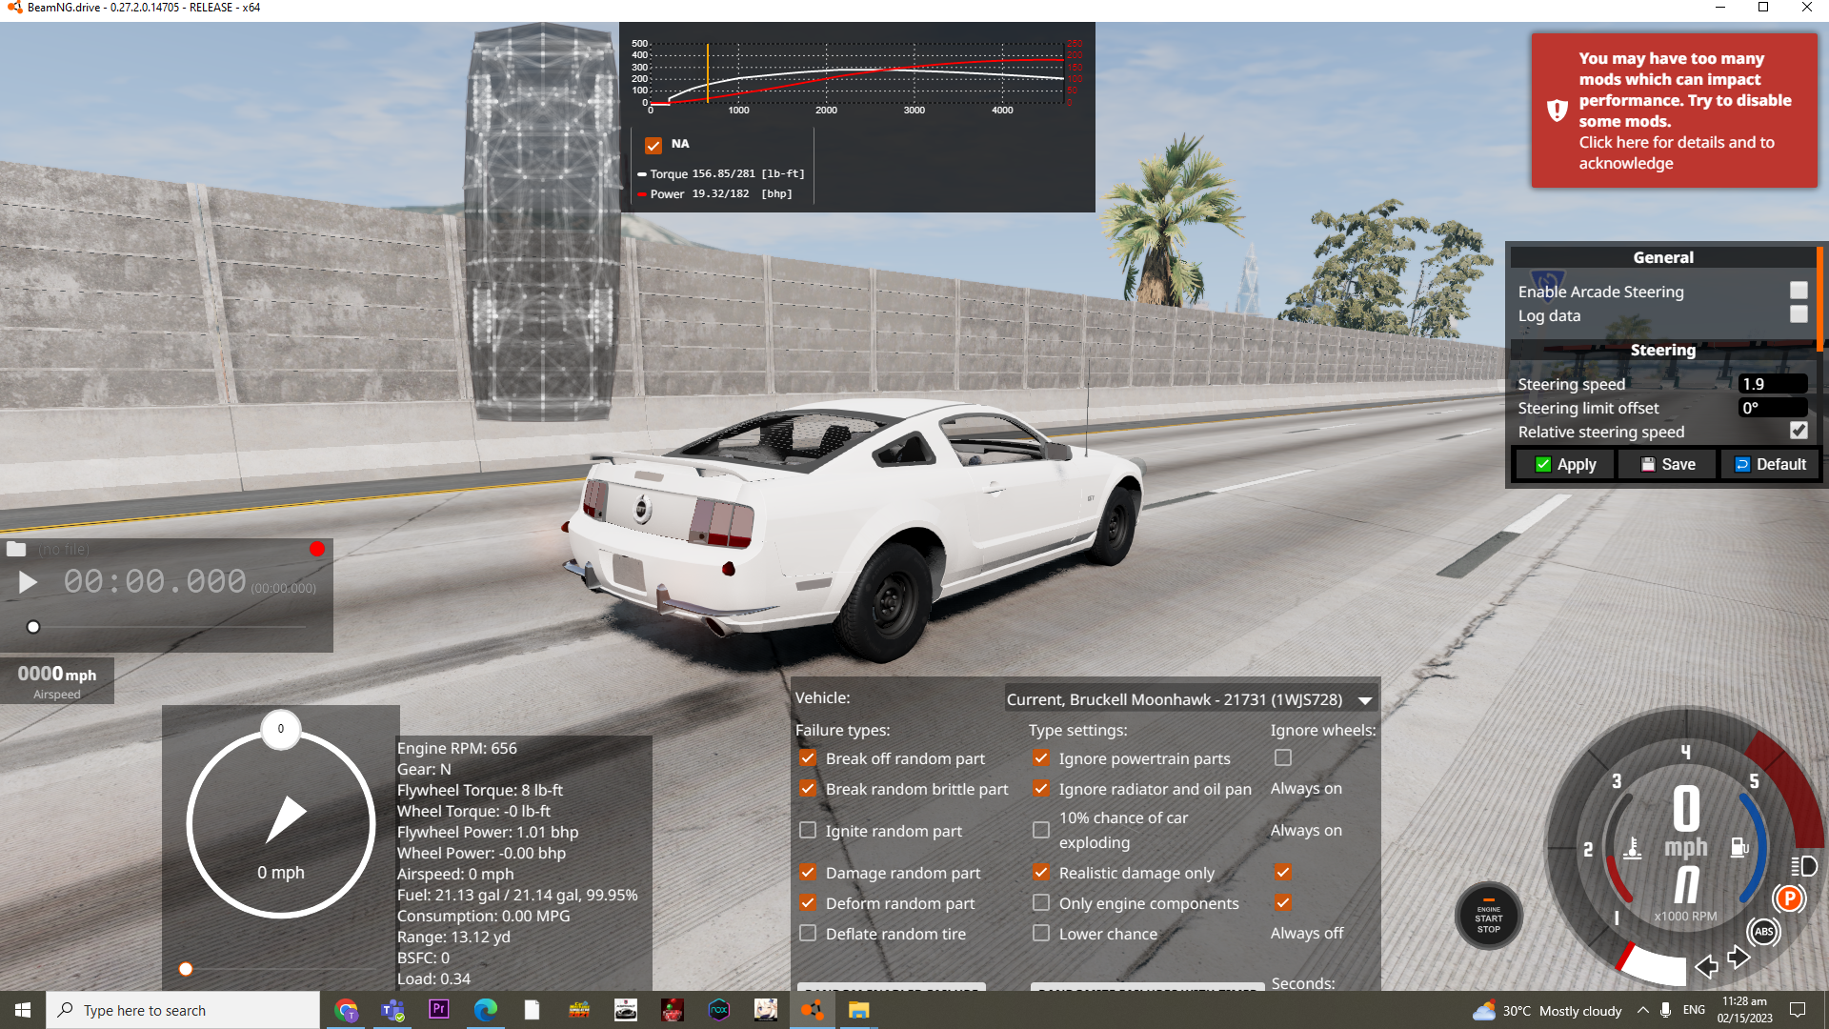Open the Windows Start menu
Viewport: 1829px width, 1029px height.
23,1010
